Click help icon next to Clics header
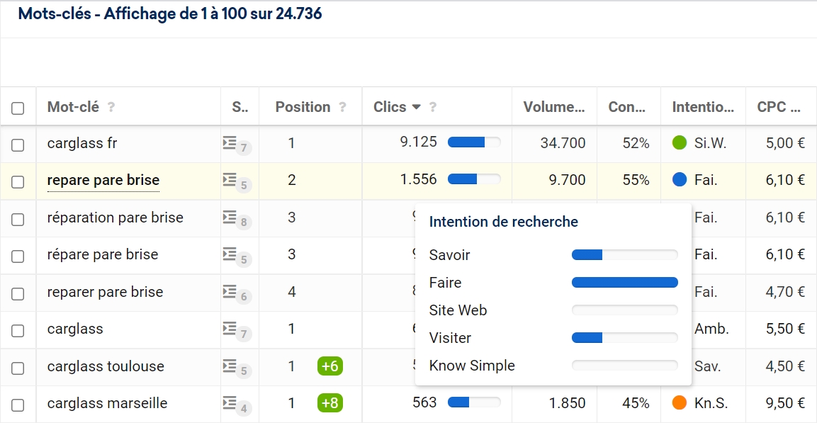 click(x=432, y=107)
